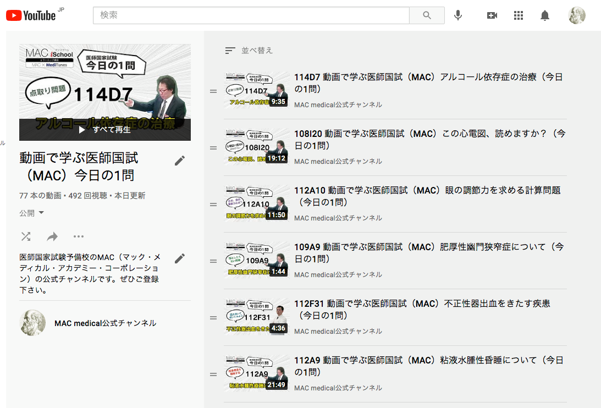Grab the reorder handle for 114D7 video
Screen dimensions: 601x408
(x=213, y=91)
